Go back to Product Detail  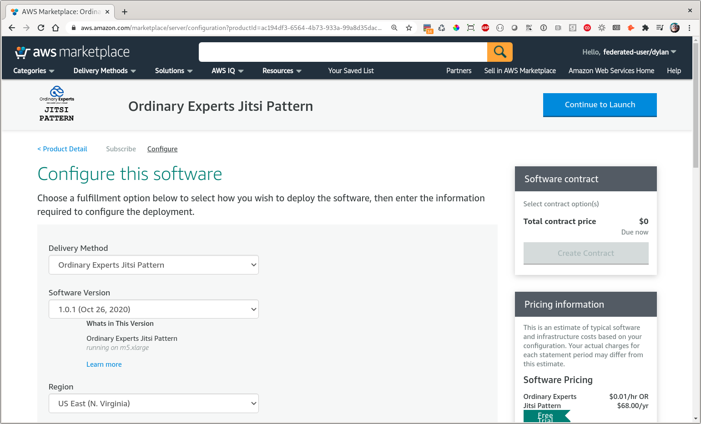[62, 149]
